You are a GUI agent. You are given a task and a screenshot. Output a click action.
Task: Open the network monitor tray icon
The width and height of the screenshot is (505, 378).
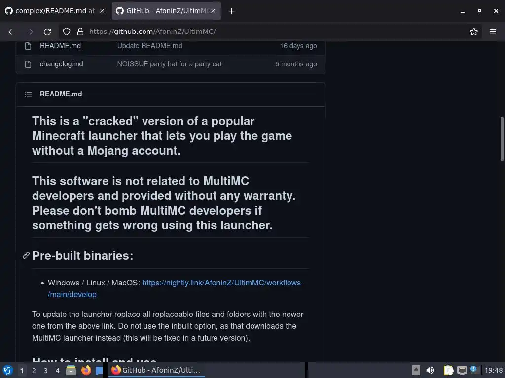click(462, 370)
